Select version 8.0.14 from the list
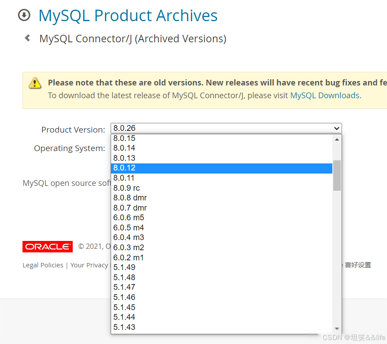 click(x=222, y=148)
